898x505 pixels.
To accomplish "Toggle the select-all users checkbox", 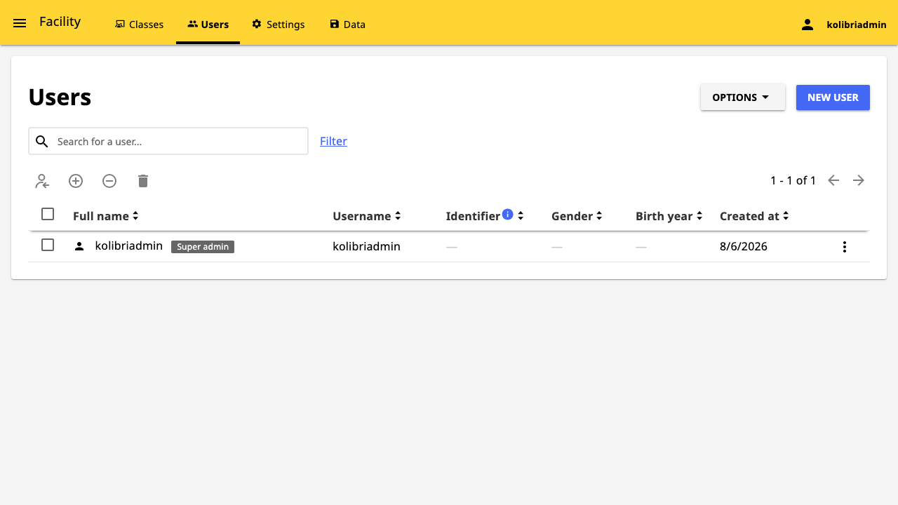I will tap(48, 214).
